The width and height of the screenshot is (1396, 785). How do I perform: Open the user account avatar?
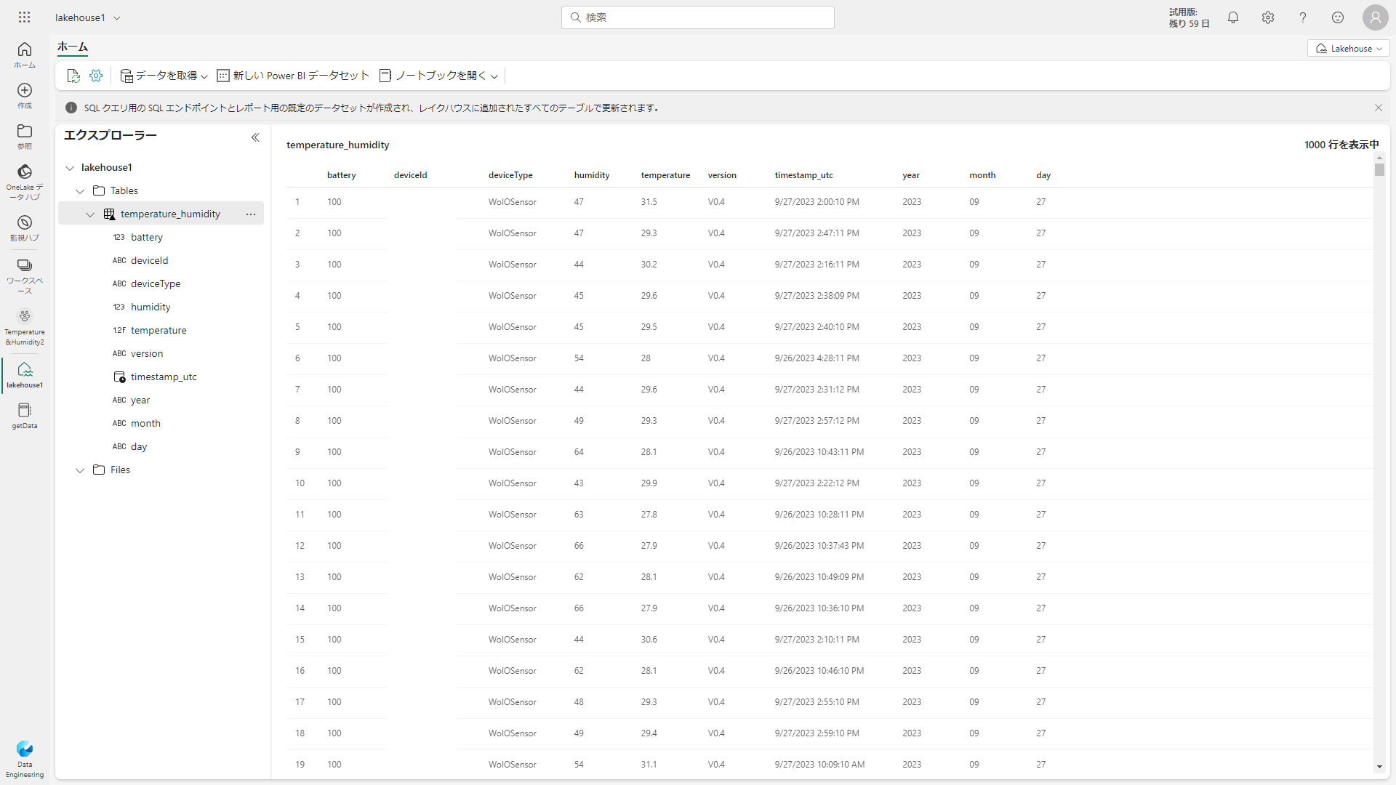[x=1376, y=17]
